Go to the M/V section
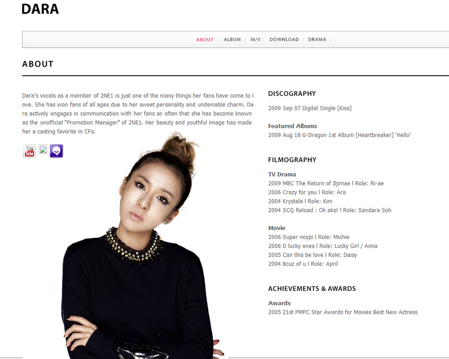Screen dimensions: 449x359 pyautogui.click(x=255, y=40)
